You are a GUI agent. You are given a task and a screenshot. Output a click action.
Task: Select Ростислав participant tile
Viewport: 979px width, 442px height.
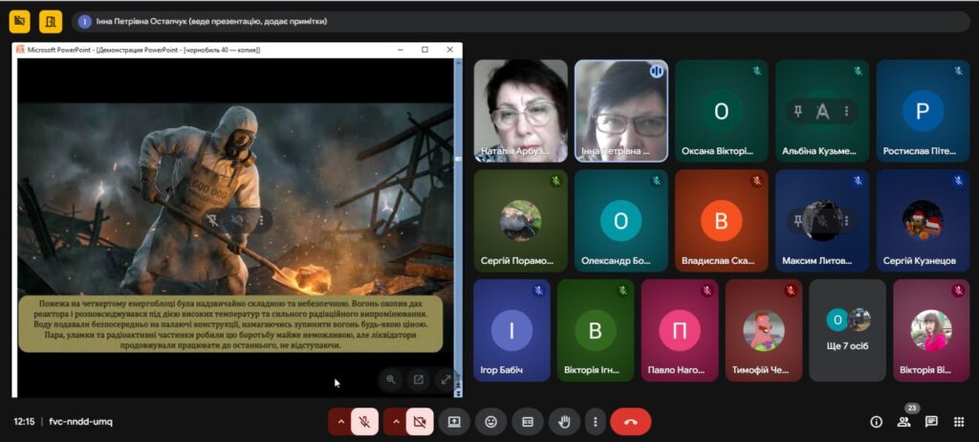click(x=923, y=111)
